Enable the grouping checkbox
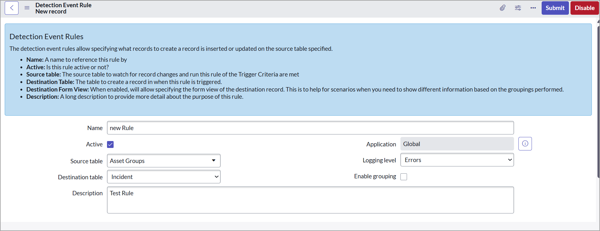600x231 pixels. (404, 177)
